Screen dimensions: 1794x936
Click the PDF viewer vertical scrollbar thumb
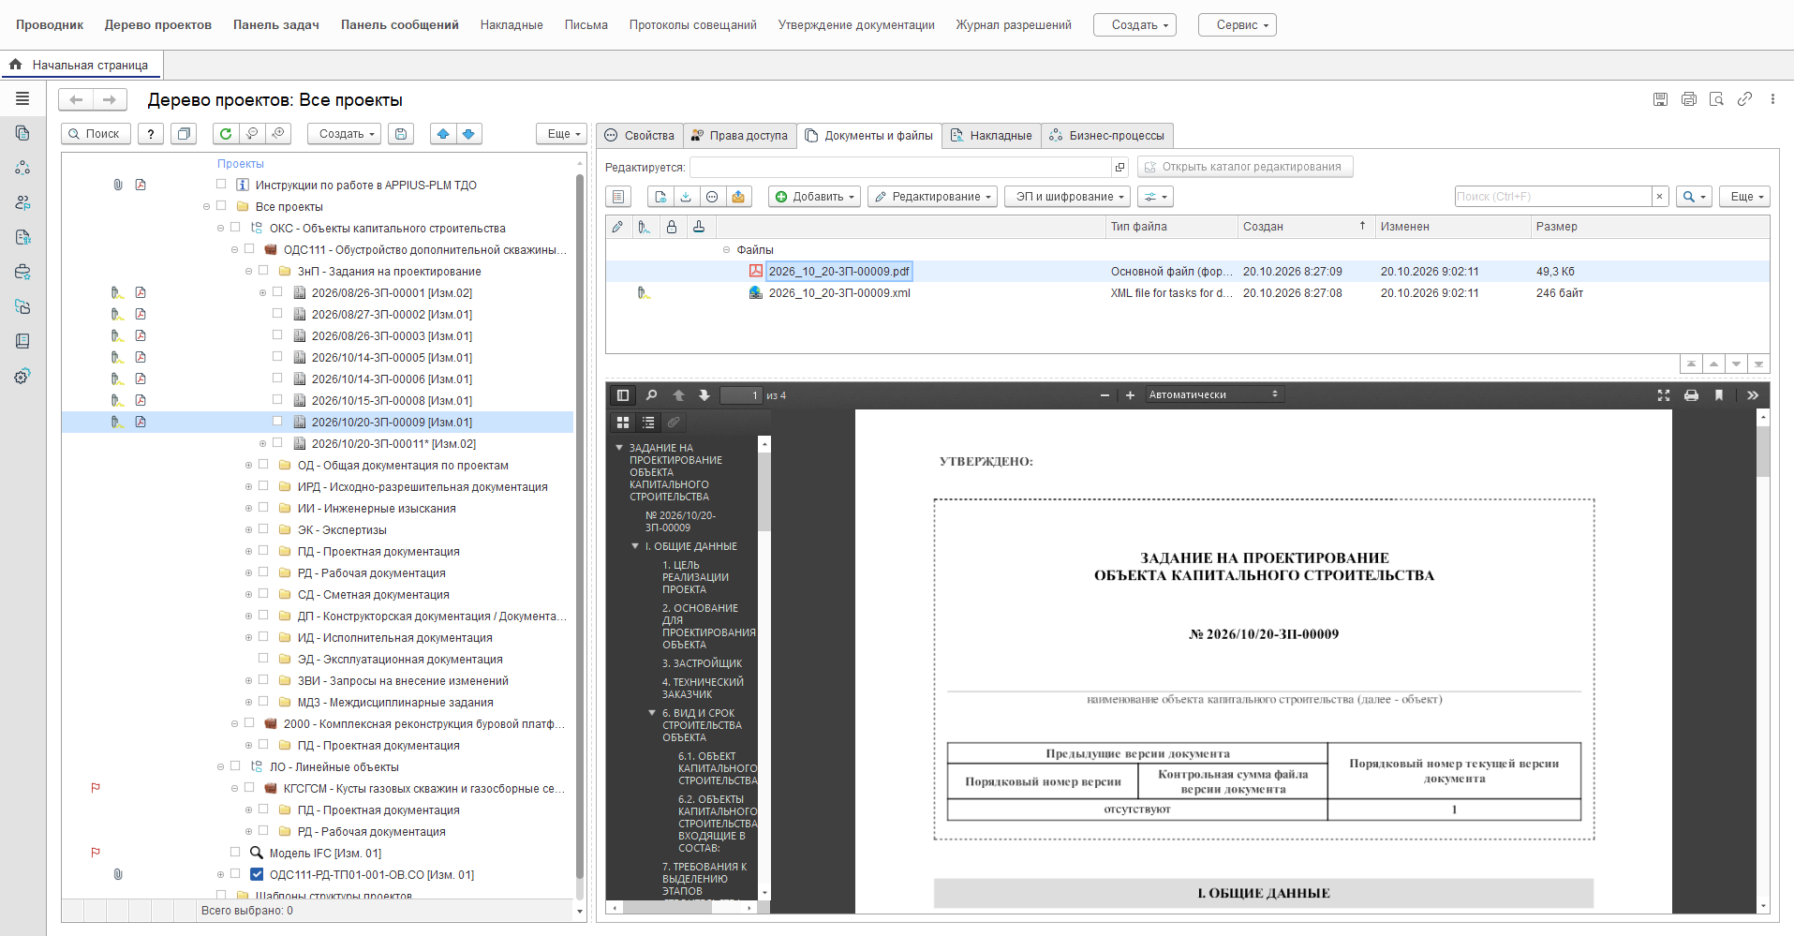(x=1764, y=452)
